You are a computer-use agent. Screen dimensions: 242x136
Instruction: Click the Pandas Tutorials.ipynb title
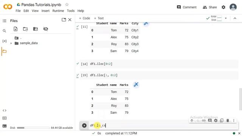click(x=41, y=5)
